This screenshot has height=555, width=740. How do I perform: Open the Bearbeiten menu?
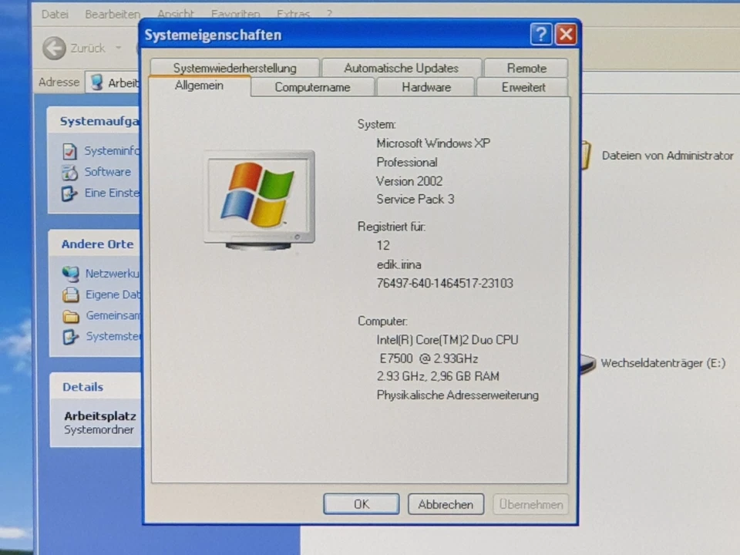pyautogui.click(x=113, y=14)
